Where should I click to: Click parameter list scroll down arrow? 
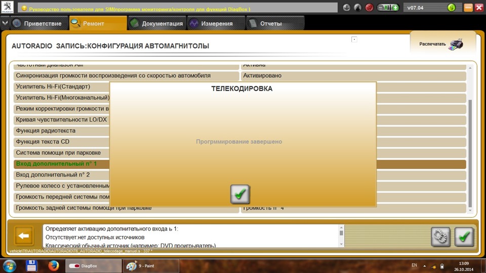tap(470, 210)
